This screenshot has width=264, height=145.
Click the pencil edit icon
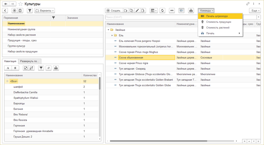137,11
